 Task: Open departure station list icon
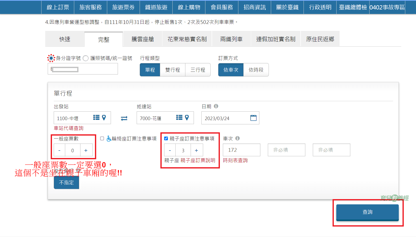click(96, 118)
